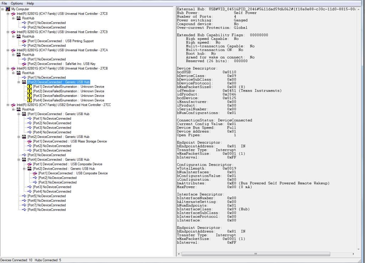Click the RootHub icon under controller 27C9
This screenshot has width=365, height=263.
point(19,36)
